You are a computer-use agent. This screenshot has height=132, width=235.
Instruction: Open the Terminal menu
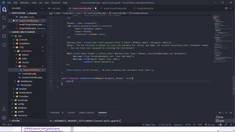55,3
